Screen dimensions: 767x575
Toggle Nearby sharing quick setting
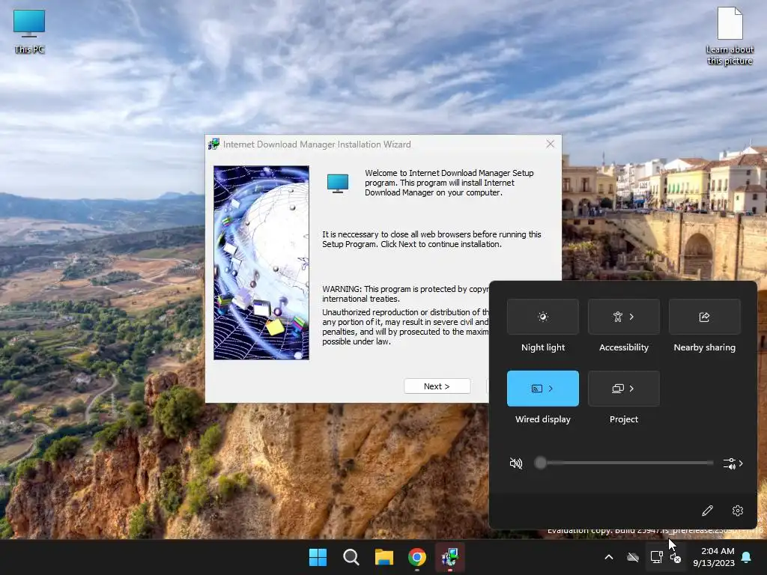(704, 317)
